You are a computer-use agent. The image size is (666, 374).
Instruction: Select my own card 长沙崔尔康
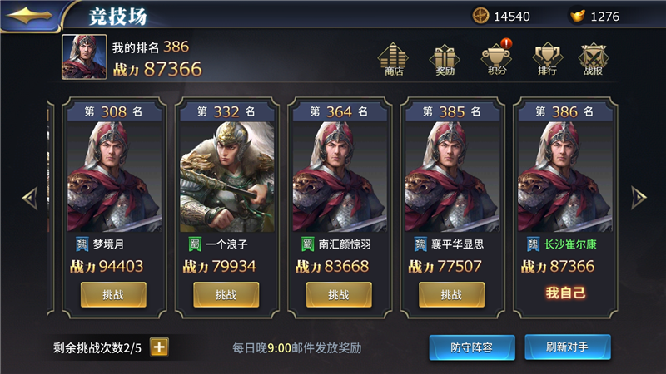565,208
